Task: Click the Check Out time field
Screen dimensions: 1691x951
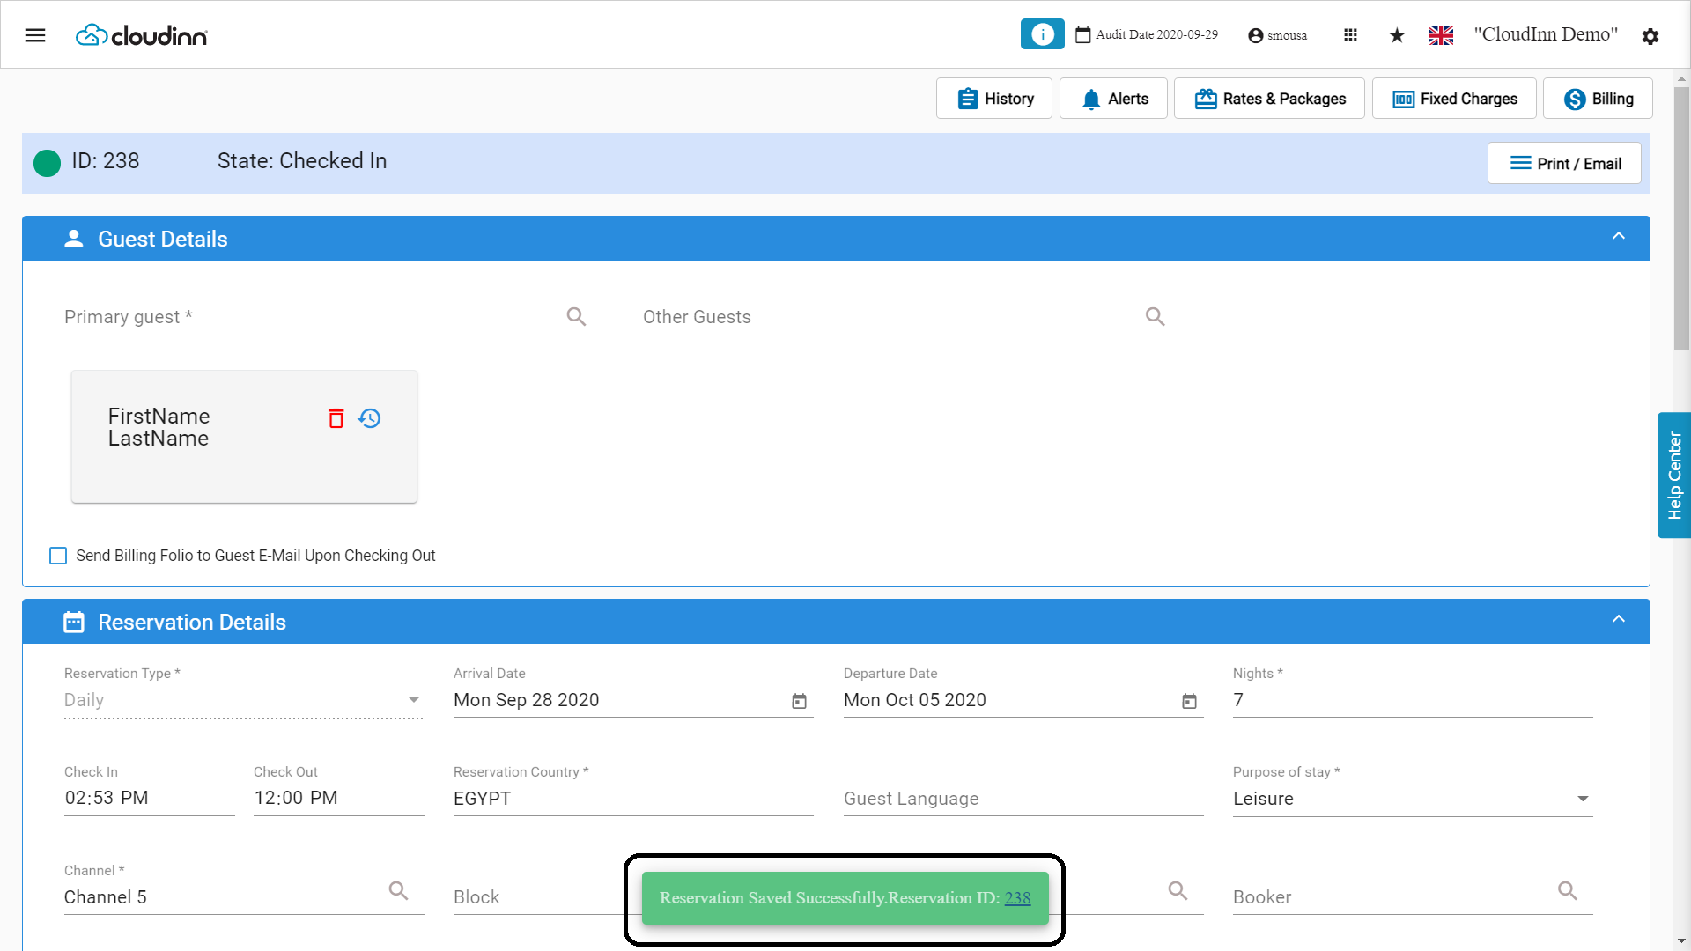Action: tap(339, 798)
